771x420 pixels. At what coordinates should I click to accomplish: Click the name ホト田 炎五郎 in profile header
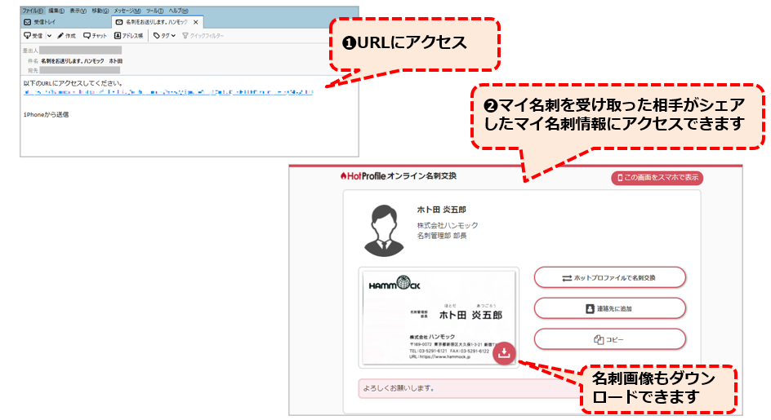click(x=441, y=210)
